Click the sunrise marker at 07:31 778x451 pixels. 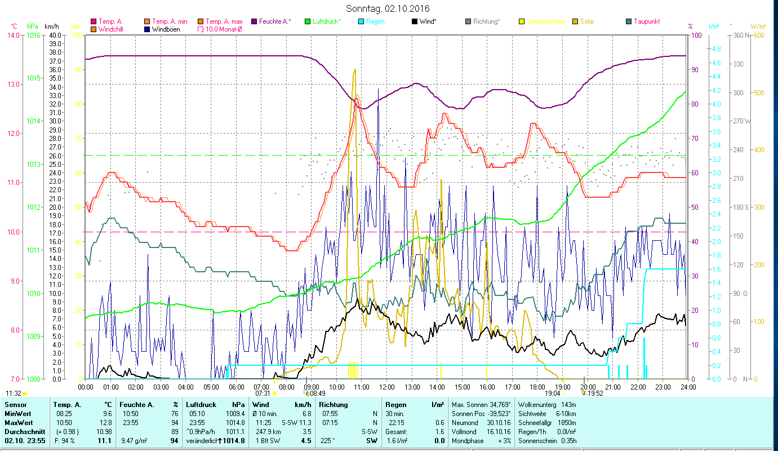point(274,393)
